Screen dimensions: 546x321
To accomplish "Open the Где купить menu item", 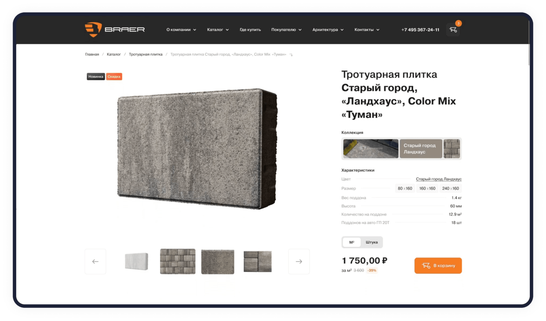I will (250, 30).
